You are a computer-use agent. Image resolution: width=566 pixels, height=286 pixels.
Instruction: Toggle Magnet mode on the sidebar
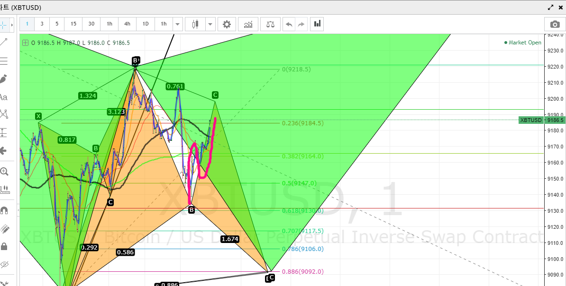tap(4, 210)
